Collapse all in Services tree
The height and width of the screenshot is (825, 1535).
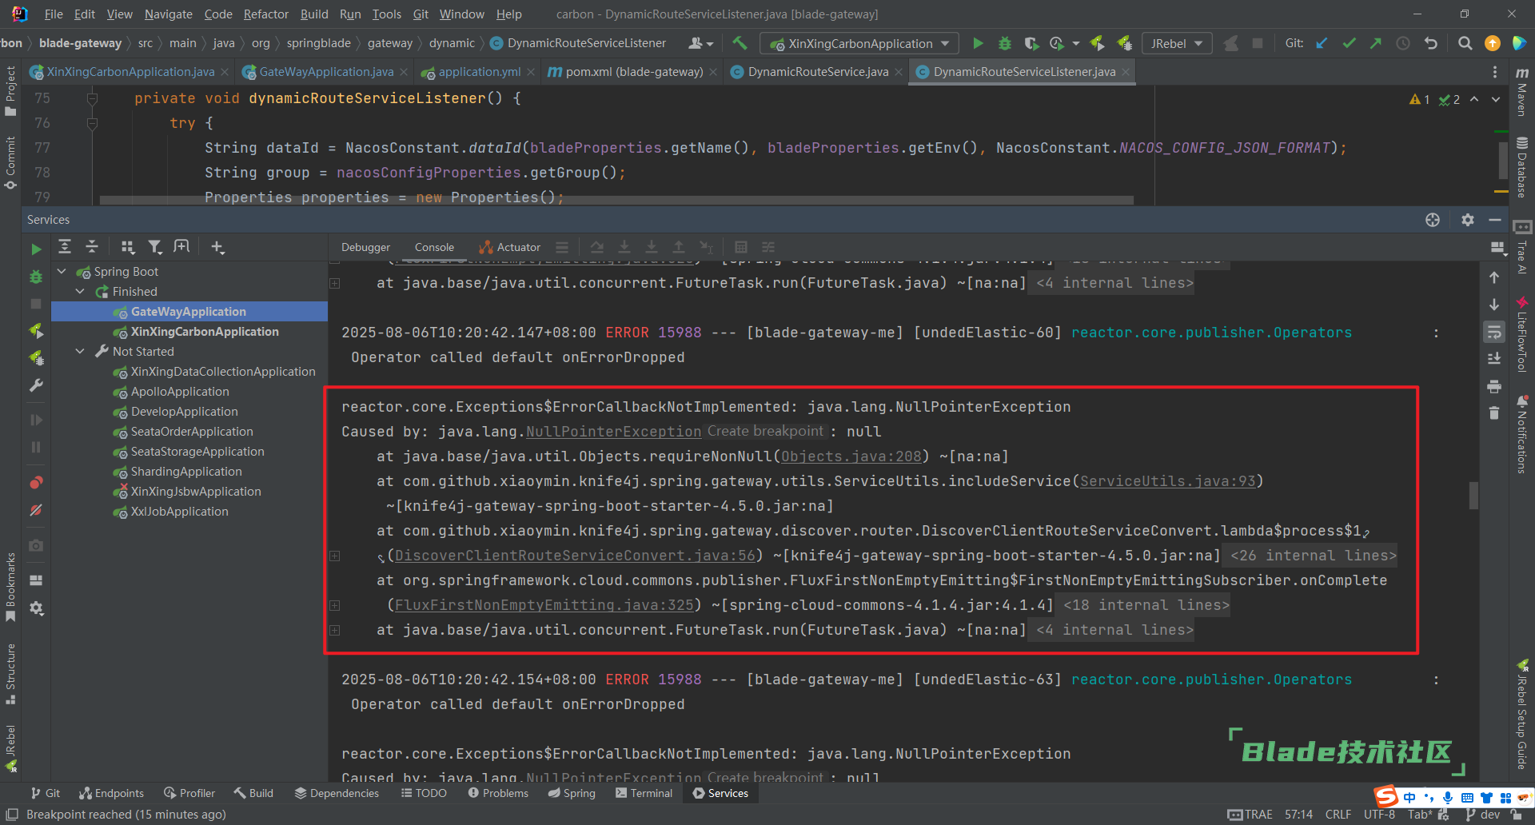[x=92, y=247]
